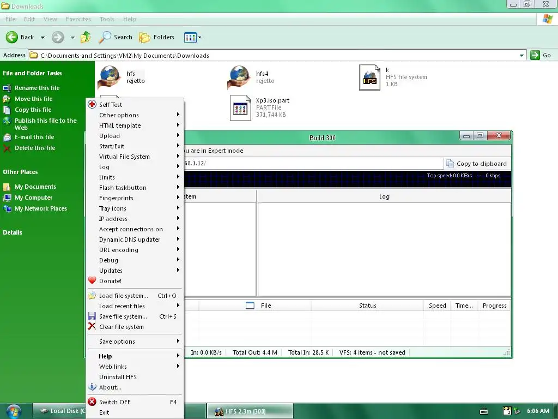Click the Speed column header
Screen dimensions: 558x419
(x=437, y=306)
